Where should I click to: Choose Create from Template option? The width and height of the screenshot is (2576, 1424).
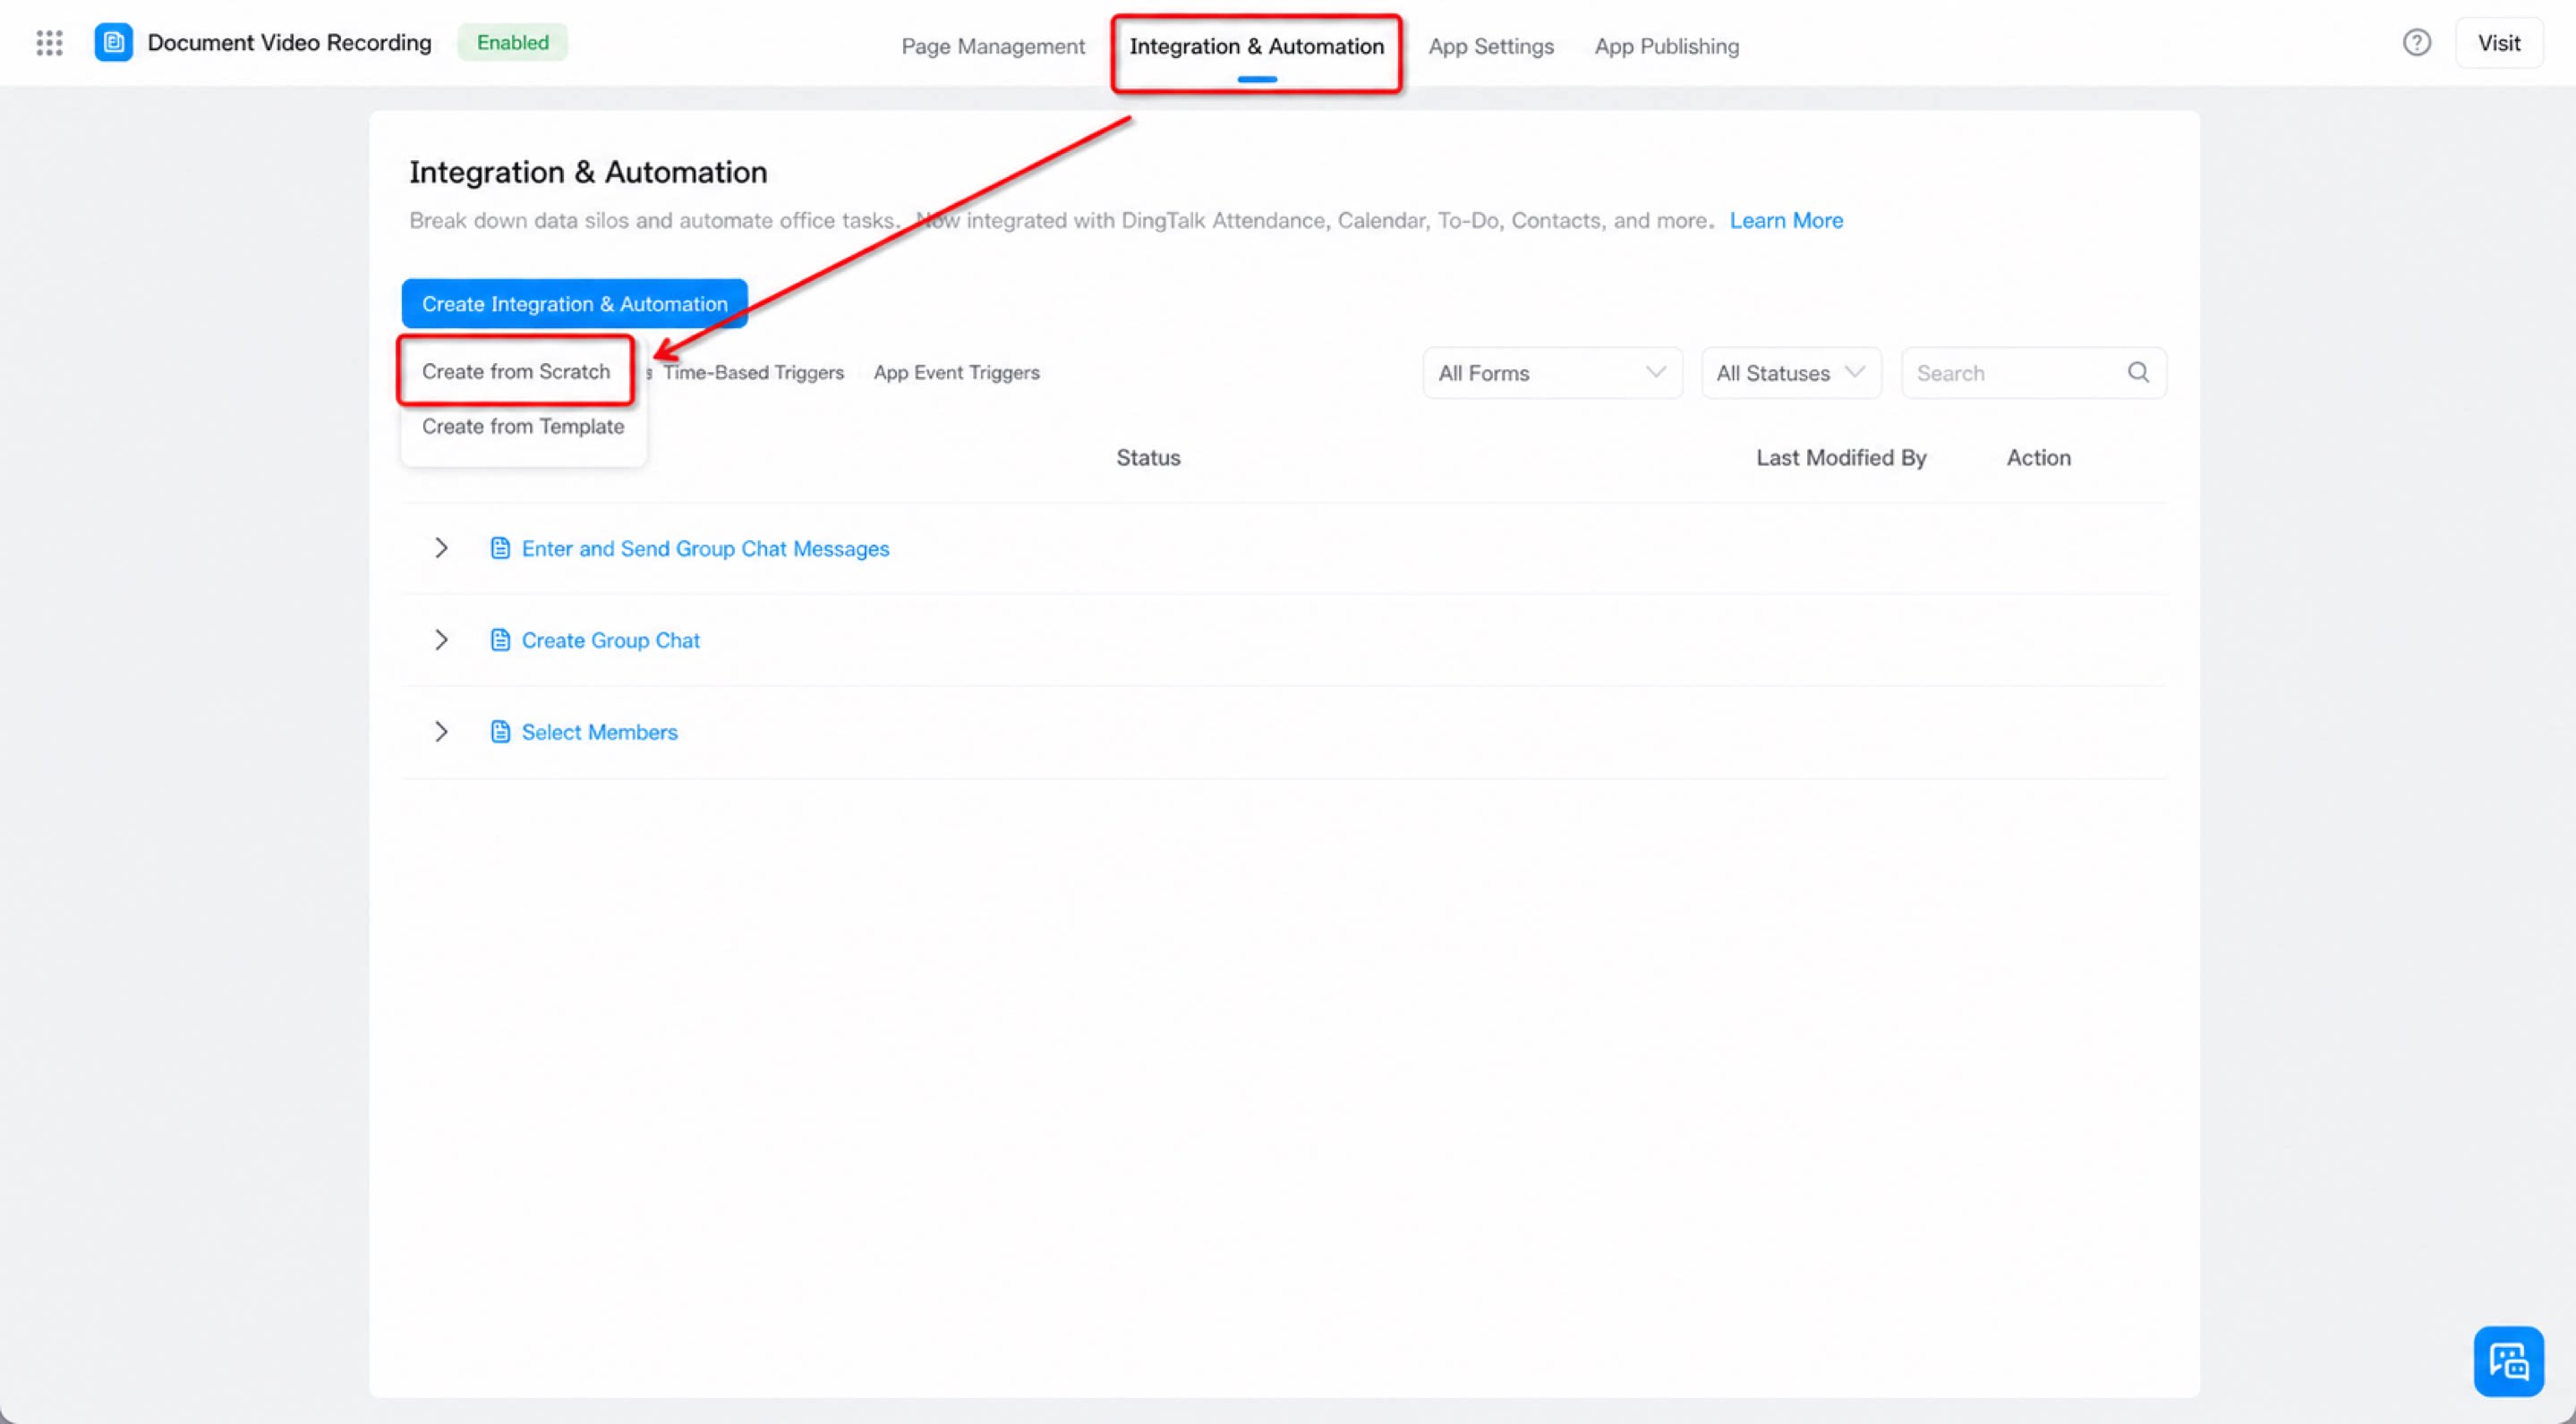[523, 427]
